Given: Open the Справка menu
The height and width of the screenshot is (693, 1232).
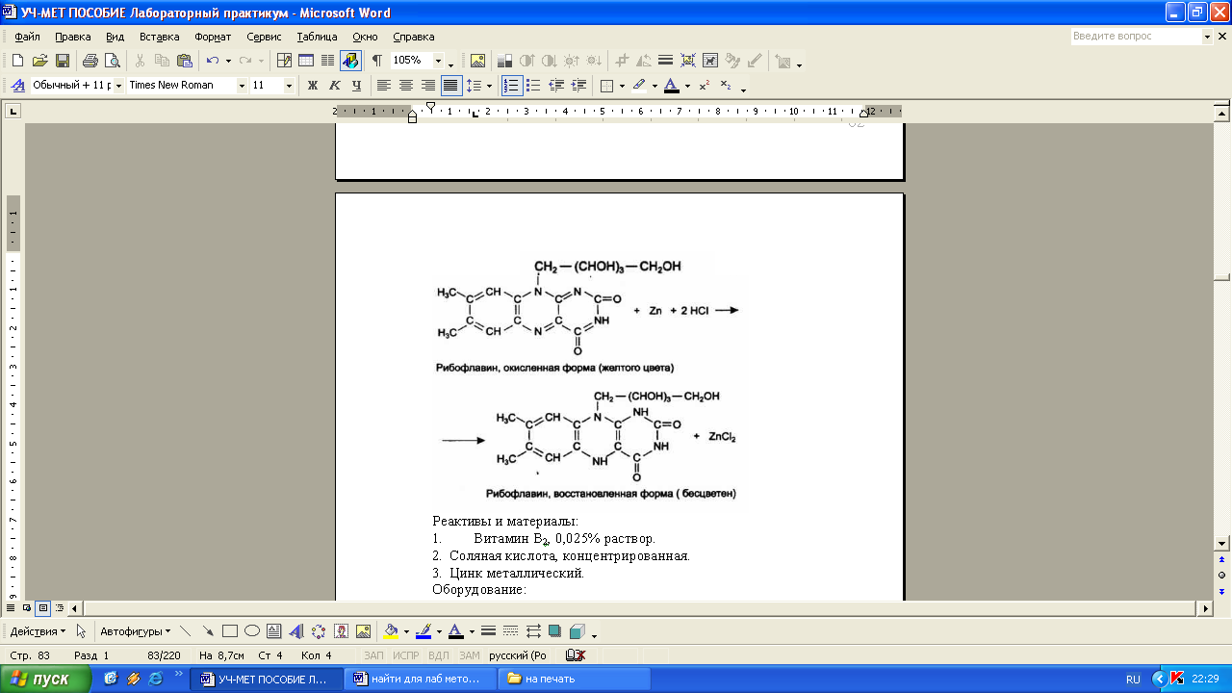Looking at the screenshot, I should [414, 37].
